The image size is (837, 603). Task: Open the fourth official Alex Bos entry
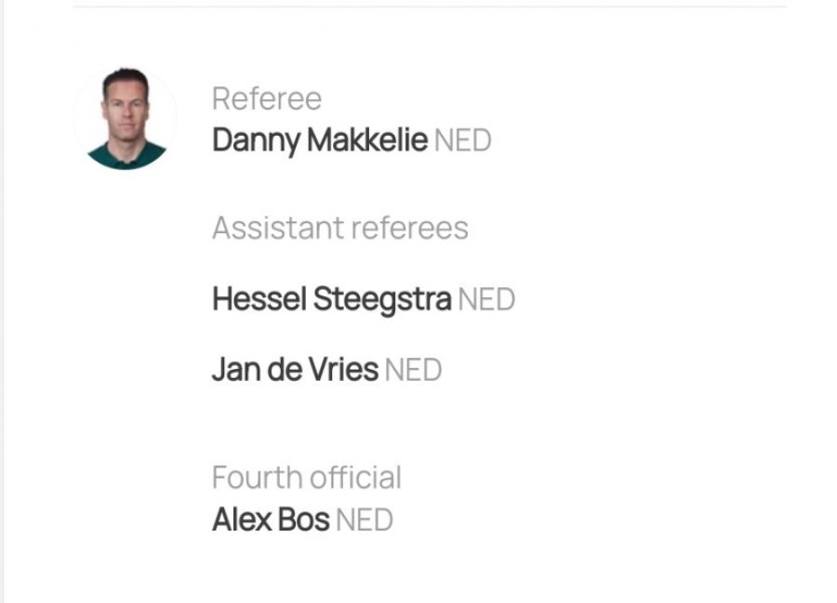pyautogui.click(x=271, y=519)
